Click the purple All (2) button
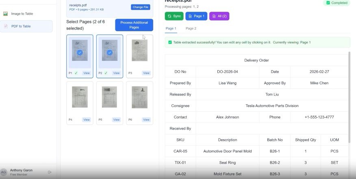356x179 pixels. click(219, 16)
